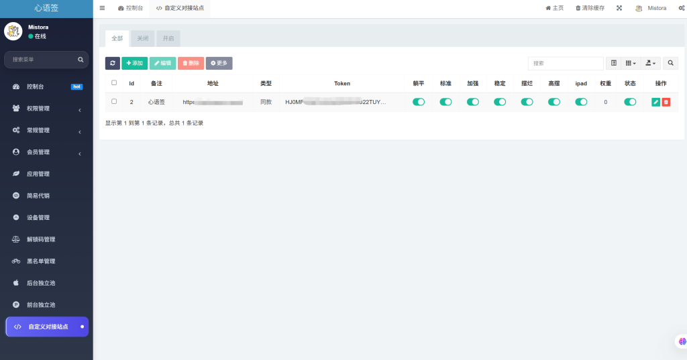Expand the 权限管理 sidebar menu
The image size is (687, 360).
[47, 109]
